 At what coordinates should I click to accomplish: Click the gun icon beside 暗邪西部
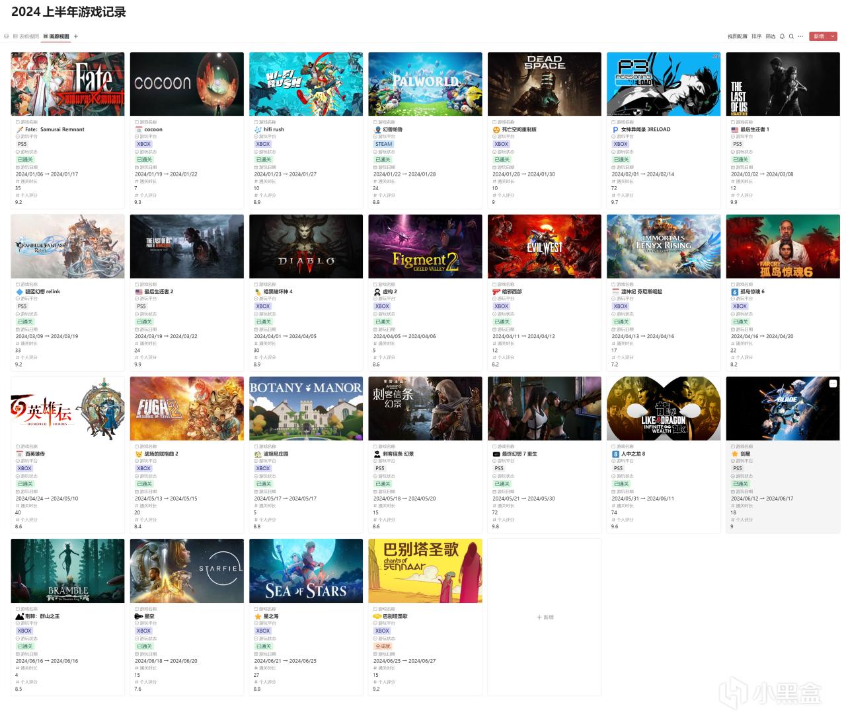pyautogui.click(x=496, y=291)
